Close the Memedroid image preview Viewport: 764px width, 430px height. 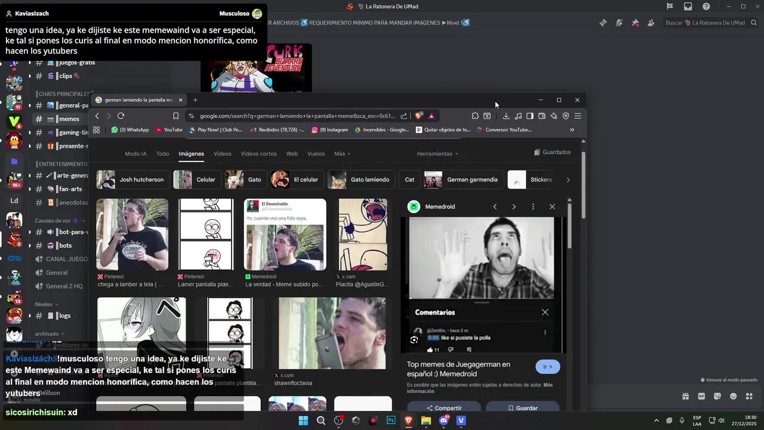[x=552, y=207]
